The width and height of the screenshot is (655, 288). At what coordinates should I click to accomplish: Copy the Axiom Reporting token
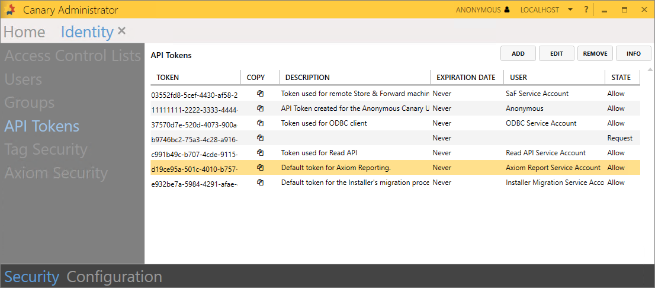click(259, 168)
